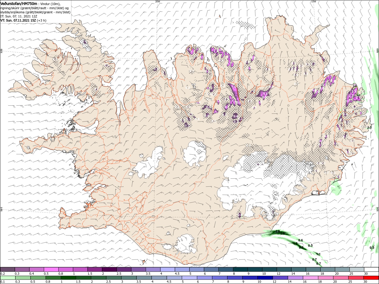Choose the darkest green rain swatch at 1
This screenshot has width=379, height=284.
pos(68,278)
